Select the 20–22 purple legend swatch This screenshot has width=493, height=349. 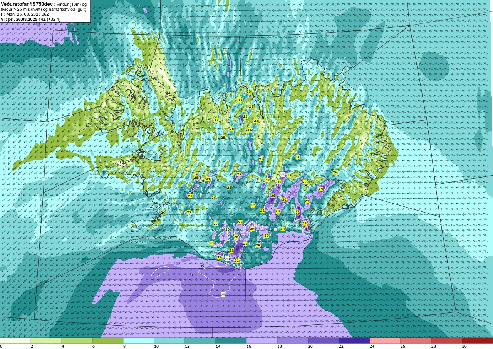(324, 341)
